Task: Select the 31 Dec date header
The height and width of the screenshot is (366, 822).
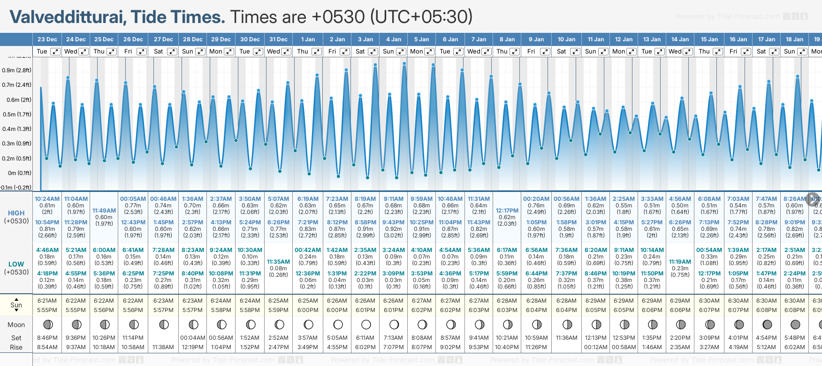Action: coord(278,39)
